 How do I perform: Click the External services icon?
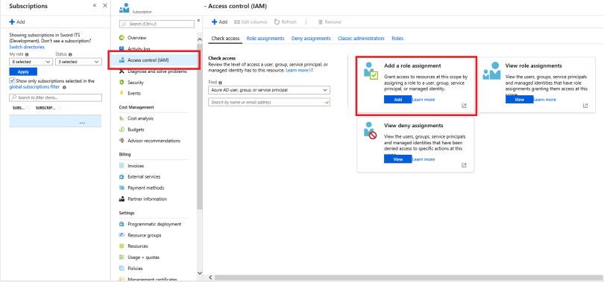click(x=122, y=177)
